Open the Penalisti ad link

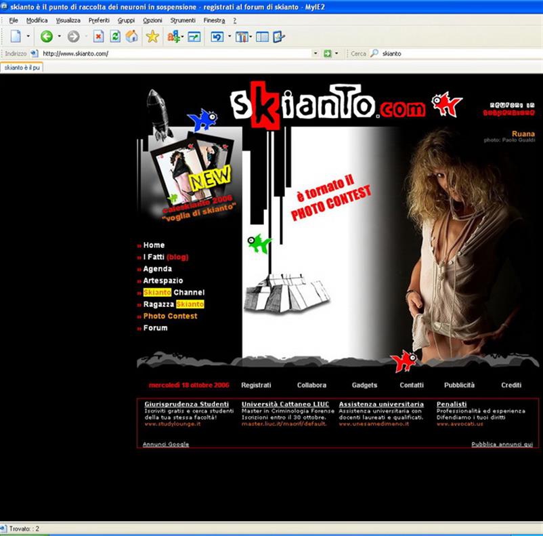pos(452,404)
